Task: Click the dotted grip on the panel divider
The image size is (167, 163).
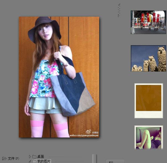Action: pyautogui.click(x=119, y=10)
